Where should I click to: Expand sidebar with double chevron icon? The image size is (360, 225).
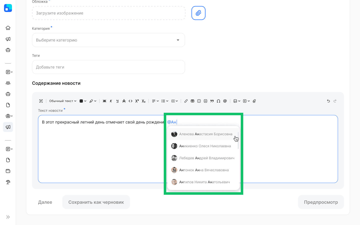(x=8, y=217)
